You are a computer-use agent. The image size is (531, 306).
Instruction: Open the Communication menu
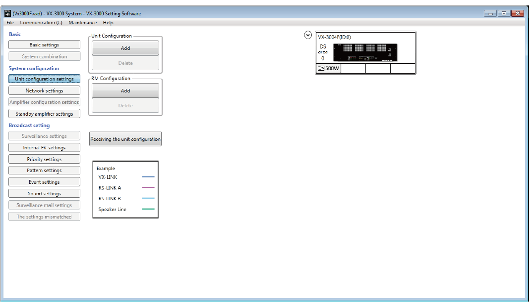click(x=41, y=23)
